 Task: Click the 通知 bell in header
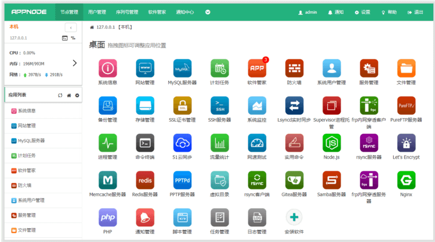click(x=336, y=13)
